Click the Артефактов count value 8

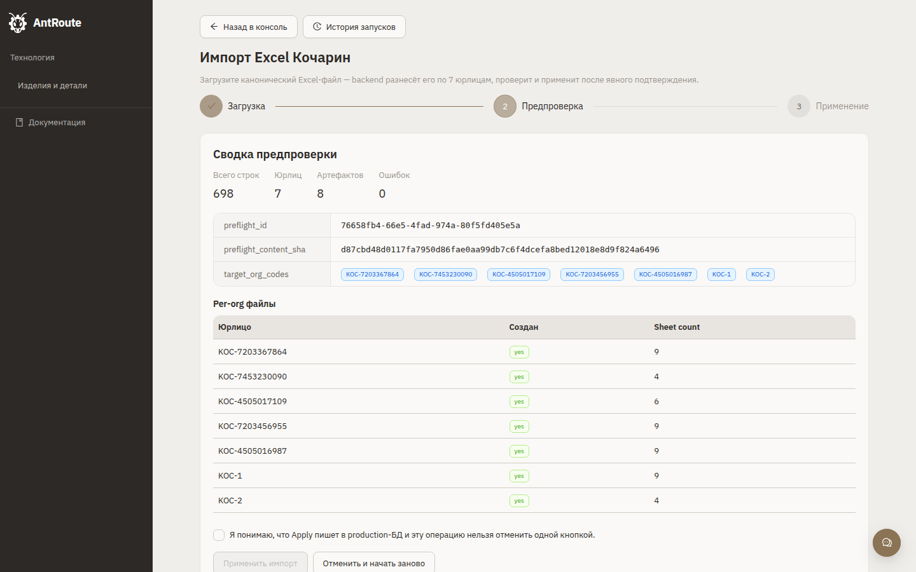[321, 194]
